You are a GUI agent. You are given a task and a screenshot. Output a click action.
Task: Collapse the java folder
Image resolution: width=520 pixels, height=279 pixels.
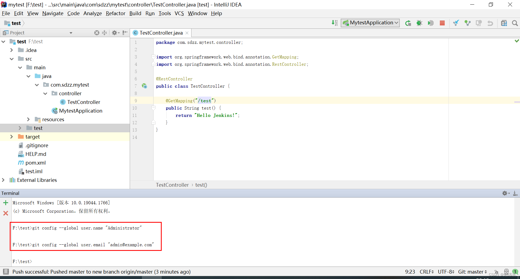click(x=28, y=76)
